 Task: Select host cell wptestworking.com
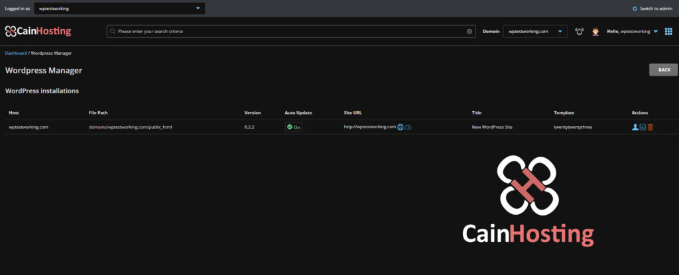click(x=29, y=128)
